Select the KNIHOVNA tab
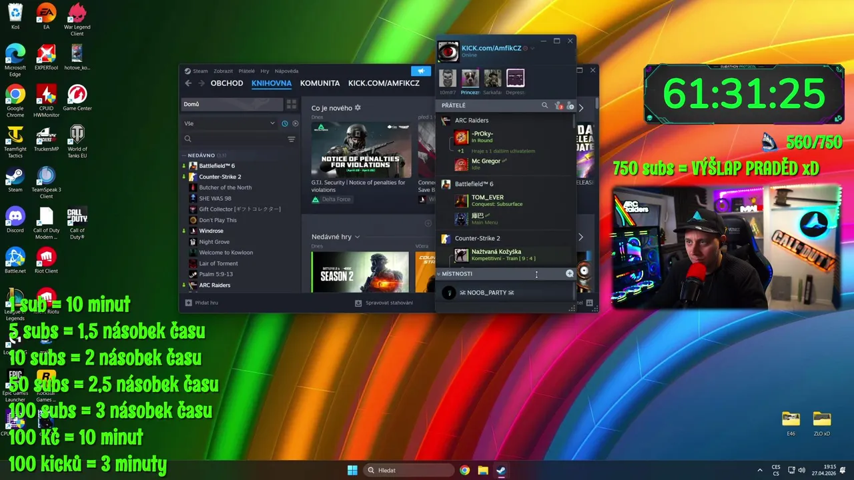This screenshot has height=480, width=854. [x=272, y=83]
